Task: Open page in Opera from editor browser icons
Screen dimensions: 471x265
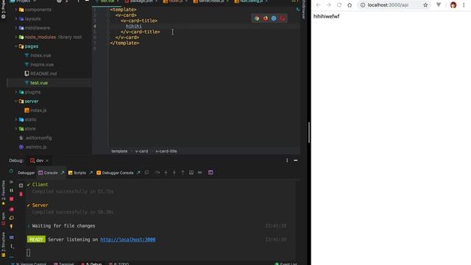Action: point(282,18)
